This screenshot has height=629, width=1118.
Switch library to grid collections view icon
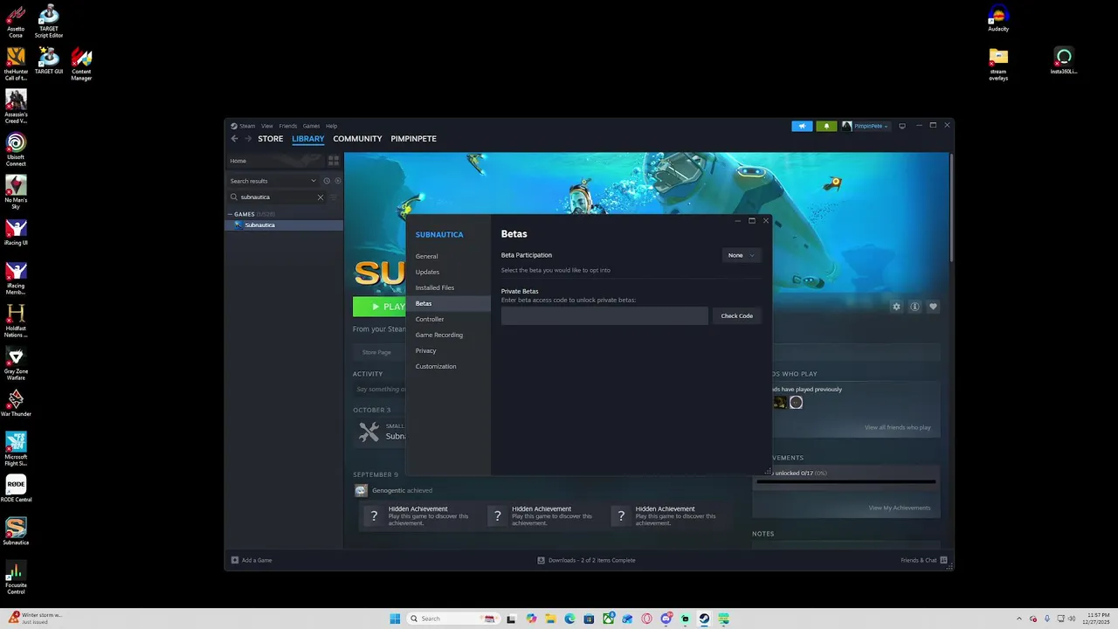click(x=333, y=161)
